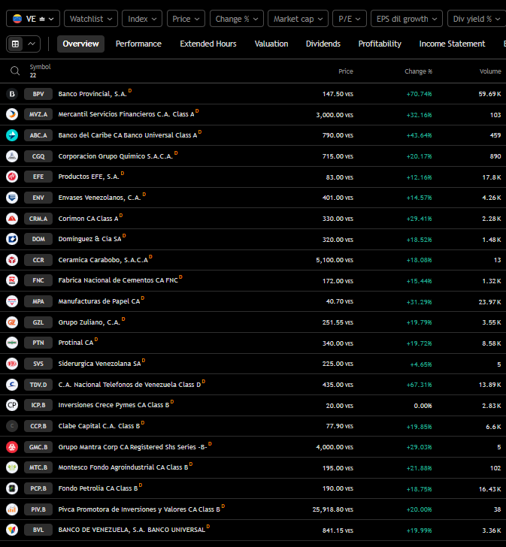Screen dimensions: 506x547
Task: Click the Banco Provincial logo icon
Action: 12,94
